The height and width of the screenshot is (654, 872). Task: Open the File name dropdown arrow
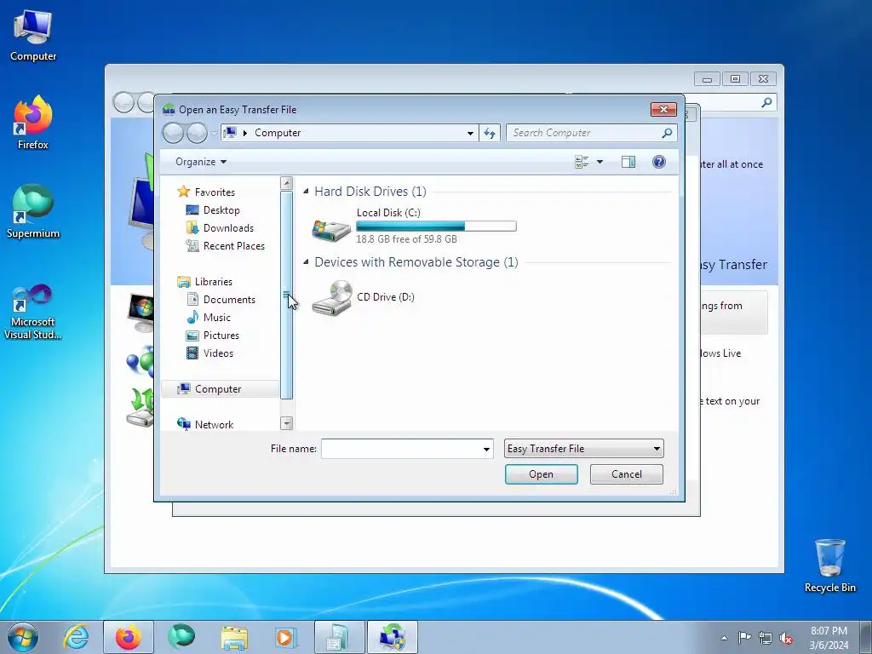[x=486, y=449]
